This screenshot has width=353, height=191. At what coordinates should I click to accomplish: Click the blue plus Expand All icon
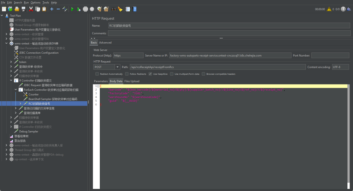[52, 9]
